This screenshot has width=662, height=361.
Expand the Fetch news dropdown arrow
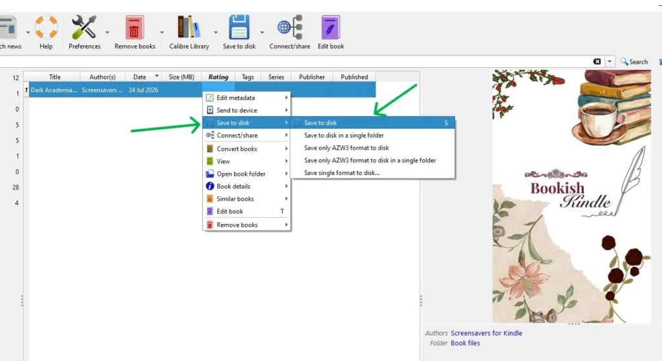click(x=28, y=32)
